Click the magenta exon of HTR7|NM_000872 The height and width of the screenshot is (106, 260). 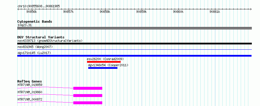(88, 103)
